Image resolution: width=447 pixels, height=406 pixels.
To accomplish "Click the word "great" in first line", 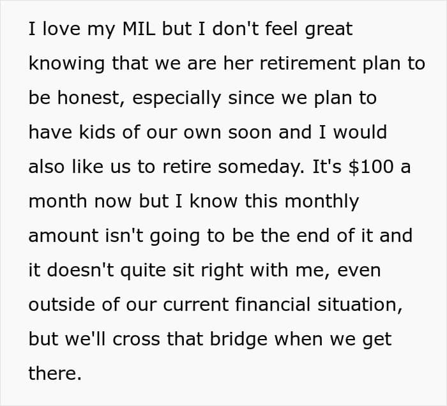I will [x=329, y=29].
